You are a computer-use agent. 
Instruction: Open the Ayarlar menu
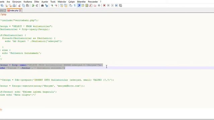coord(44,2)
